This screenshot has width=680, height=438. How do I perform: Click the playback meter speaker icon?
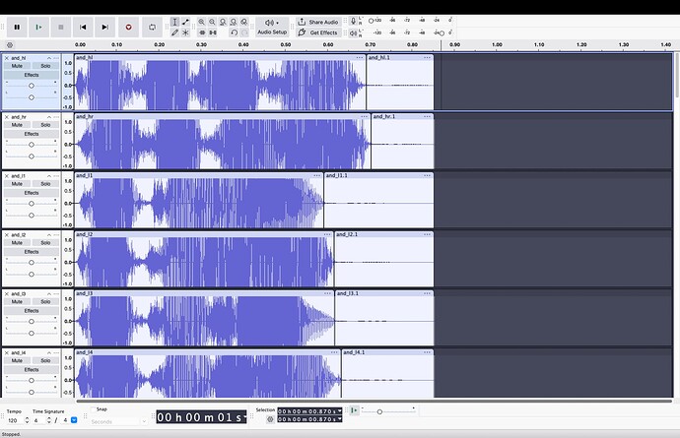tap(354, 32)
